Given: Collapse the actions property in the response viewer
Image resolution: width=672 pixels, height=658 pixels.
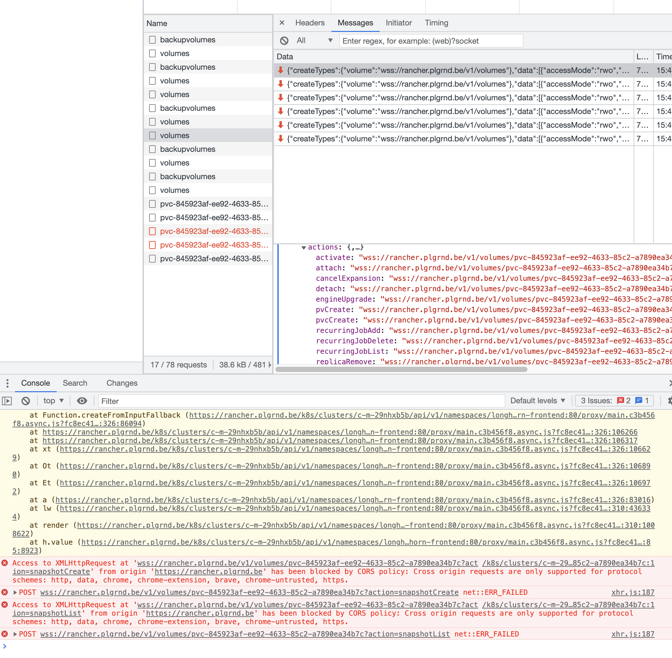Looking at the screenshot, I should (x=304, y=247).
